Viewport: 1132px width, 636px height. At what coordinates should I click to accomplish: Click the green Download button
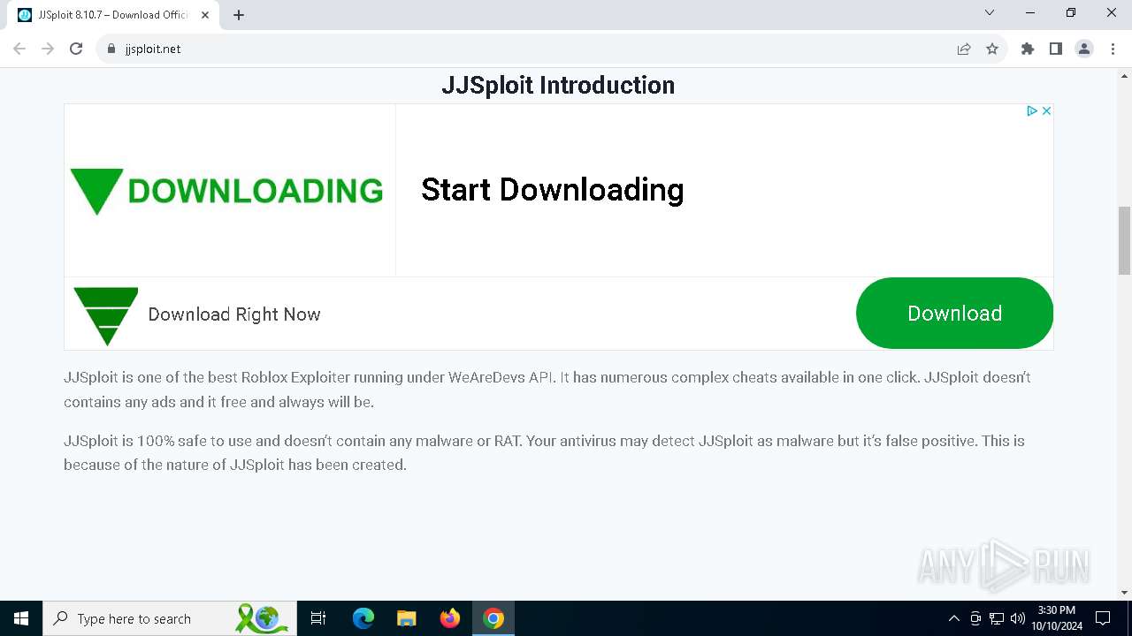coord(954,314)
